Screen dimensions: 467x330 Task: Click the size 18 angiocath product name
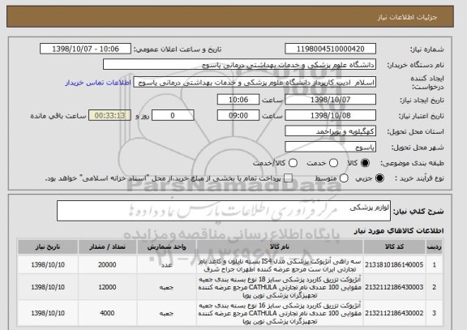point(280,287)
